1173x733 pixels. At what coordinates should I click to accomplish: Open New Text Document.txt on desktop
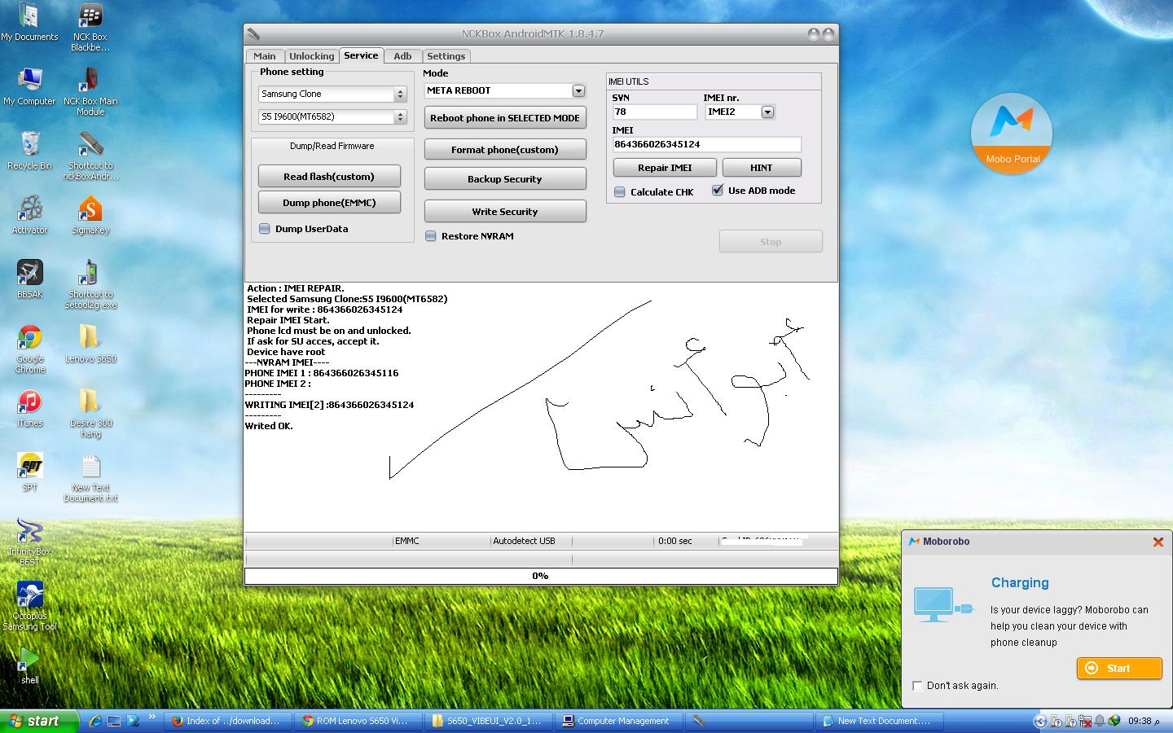tap(90, 478)
